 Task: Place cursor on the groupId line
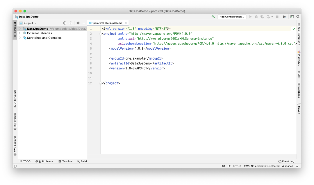coord(136,58)
